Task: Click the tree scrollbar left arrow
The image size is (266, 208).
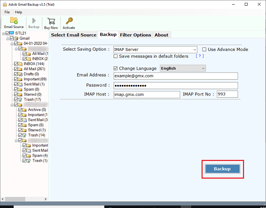Action: [2, 199]
